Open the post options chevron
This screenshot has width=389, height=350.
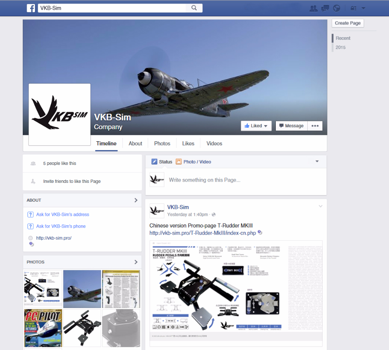320,206
